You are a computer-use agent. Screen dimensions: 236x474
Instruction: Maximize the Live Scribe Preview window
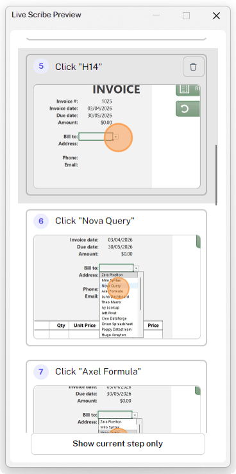[x=187, y=15]
